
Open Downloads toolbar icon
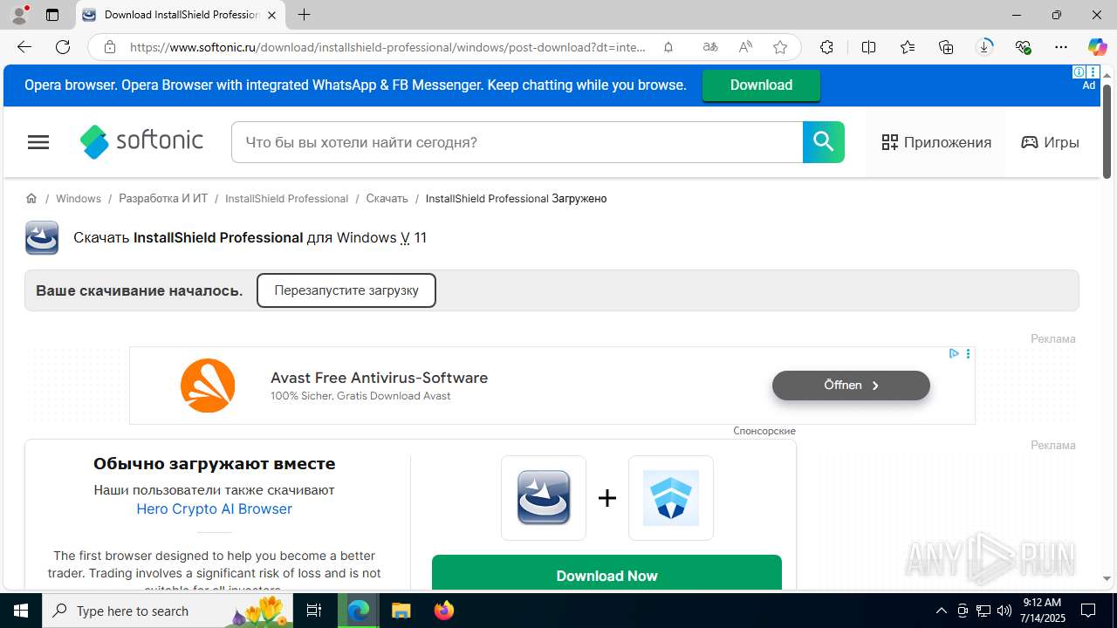[x=984, y=47]
